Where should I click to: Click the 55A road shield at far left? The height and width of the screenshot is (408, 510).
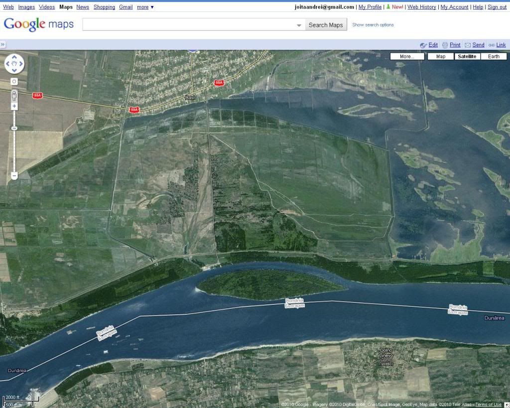(x=37, y=95)
